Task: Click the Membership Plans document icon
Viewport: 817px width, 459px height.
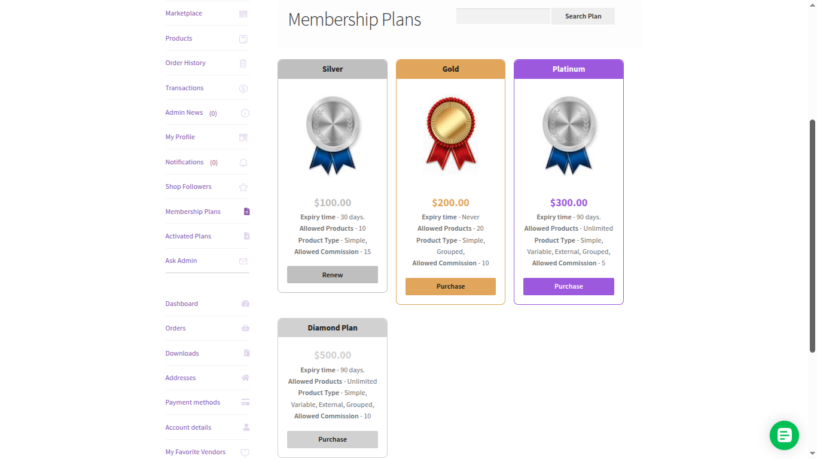Action: coord(245,211)
